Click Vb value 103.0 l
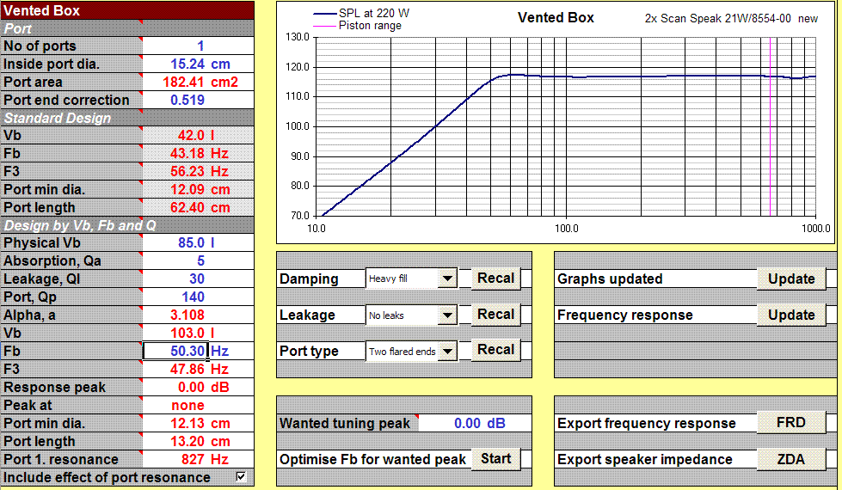This screenshot has height=490, width=842. (198, 334)
